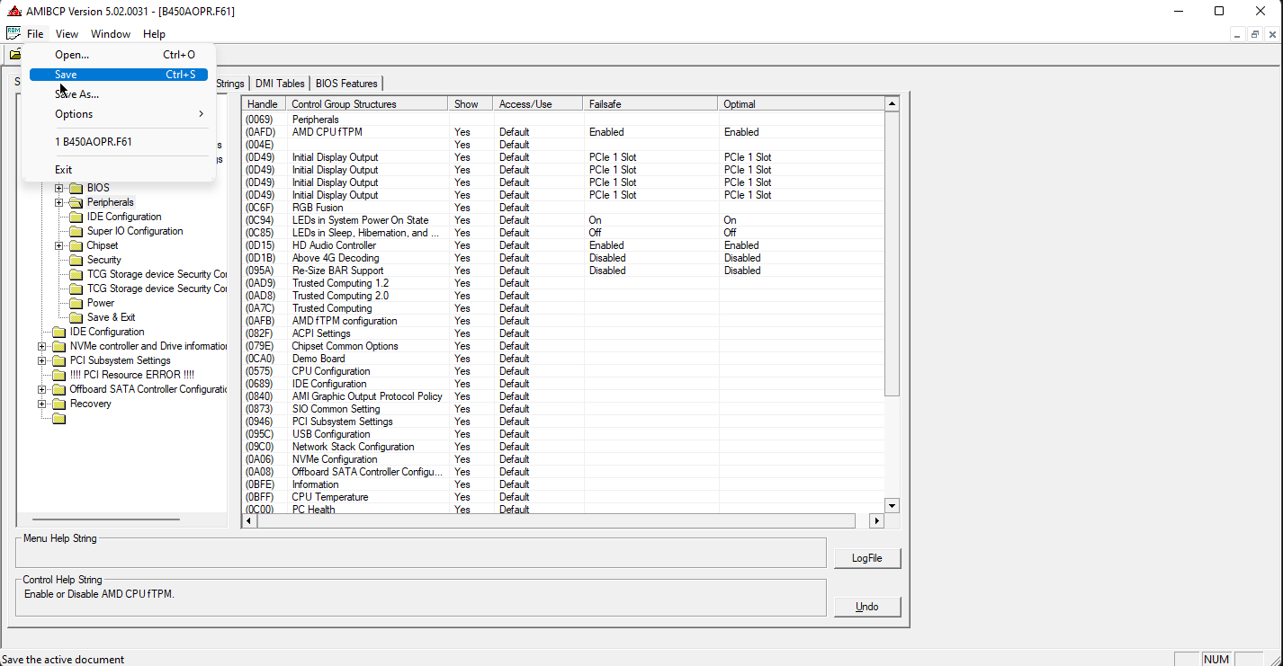Click the Offboard SATA Controller folder icon

pyautogui.click(x=58, y=389)
